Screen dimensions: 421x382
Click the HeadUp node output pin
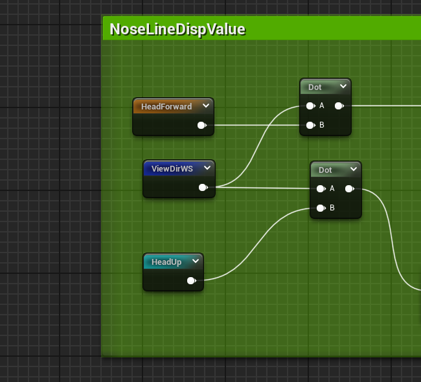tap(191, 281)
